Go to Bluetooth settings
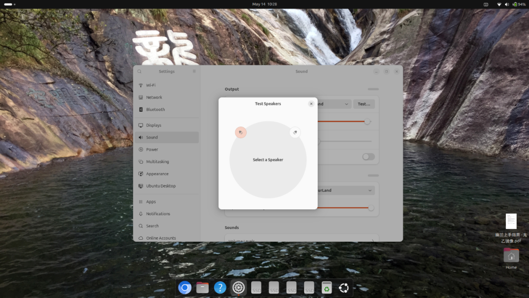 pos(167,109)
